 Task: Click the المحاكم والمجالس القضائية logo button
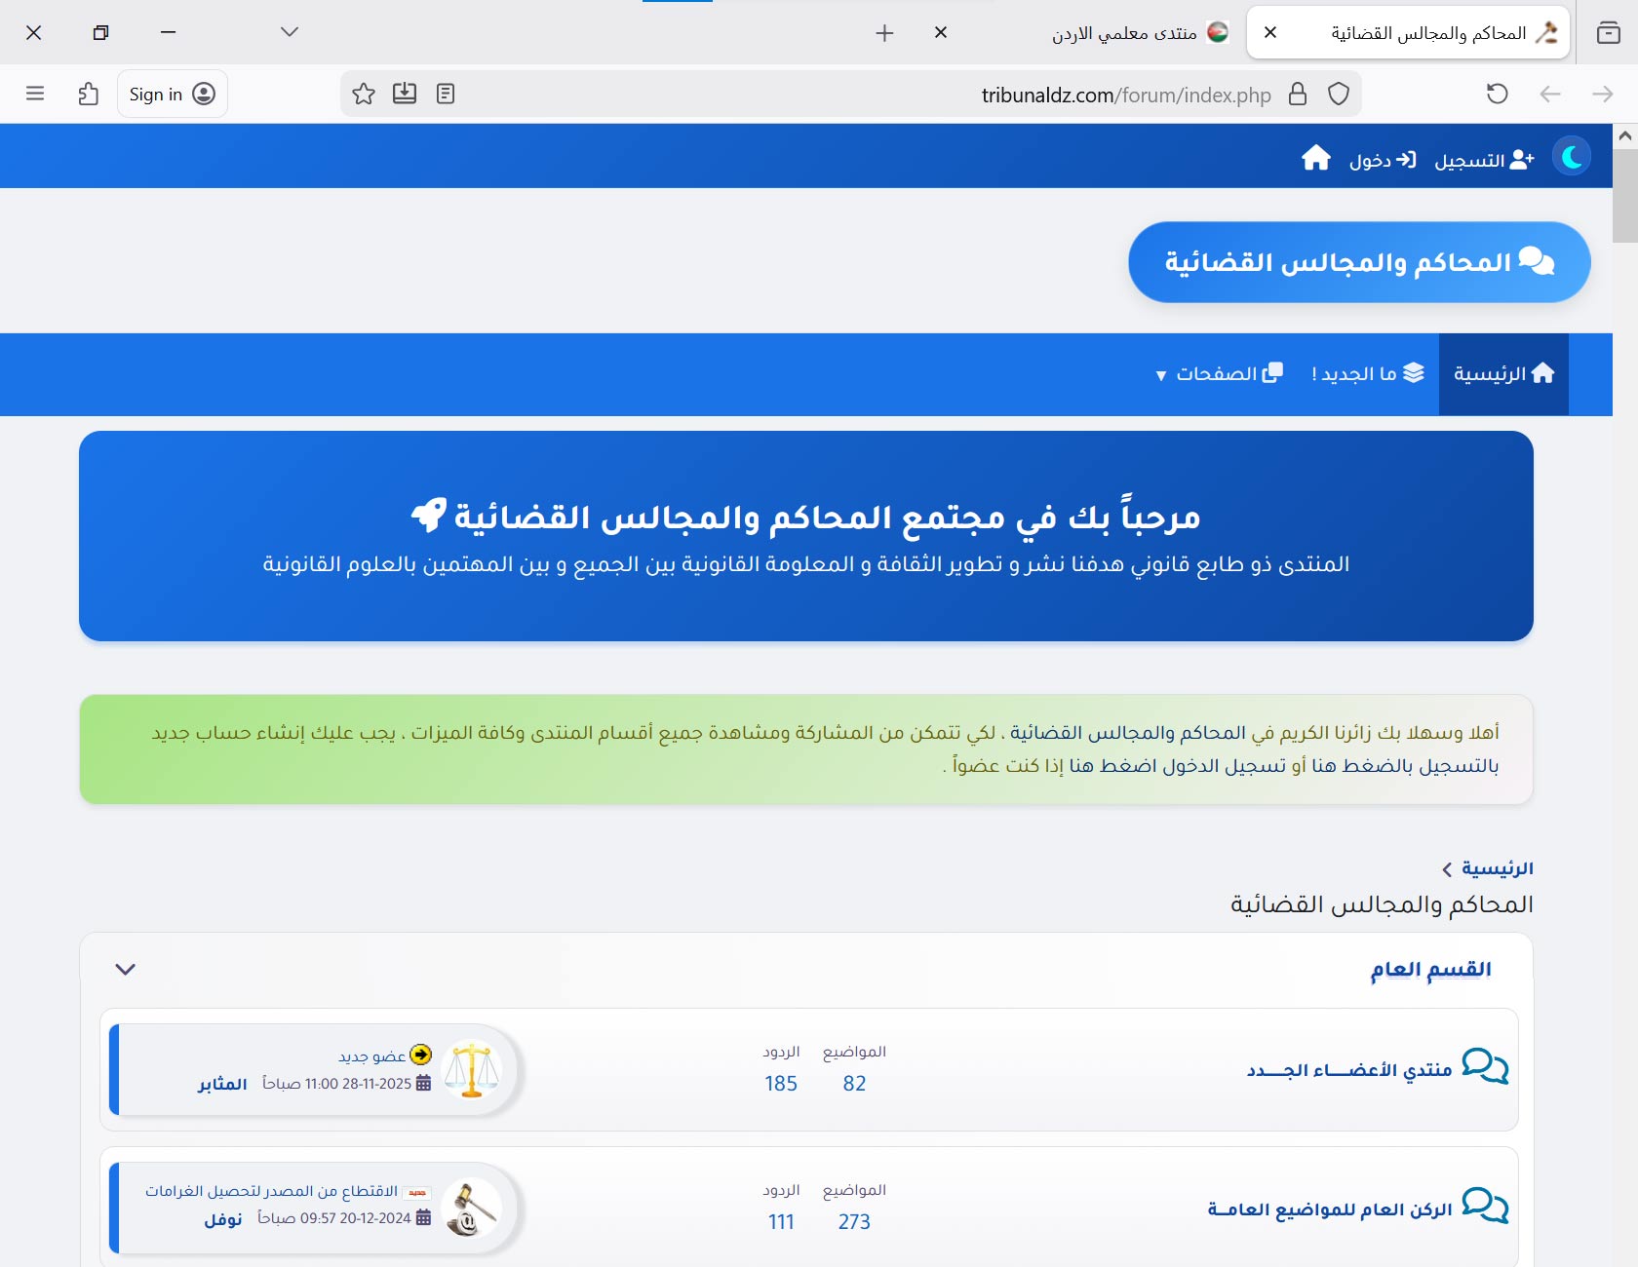1359,262
